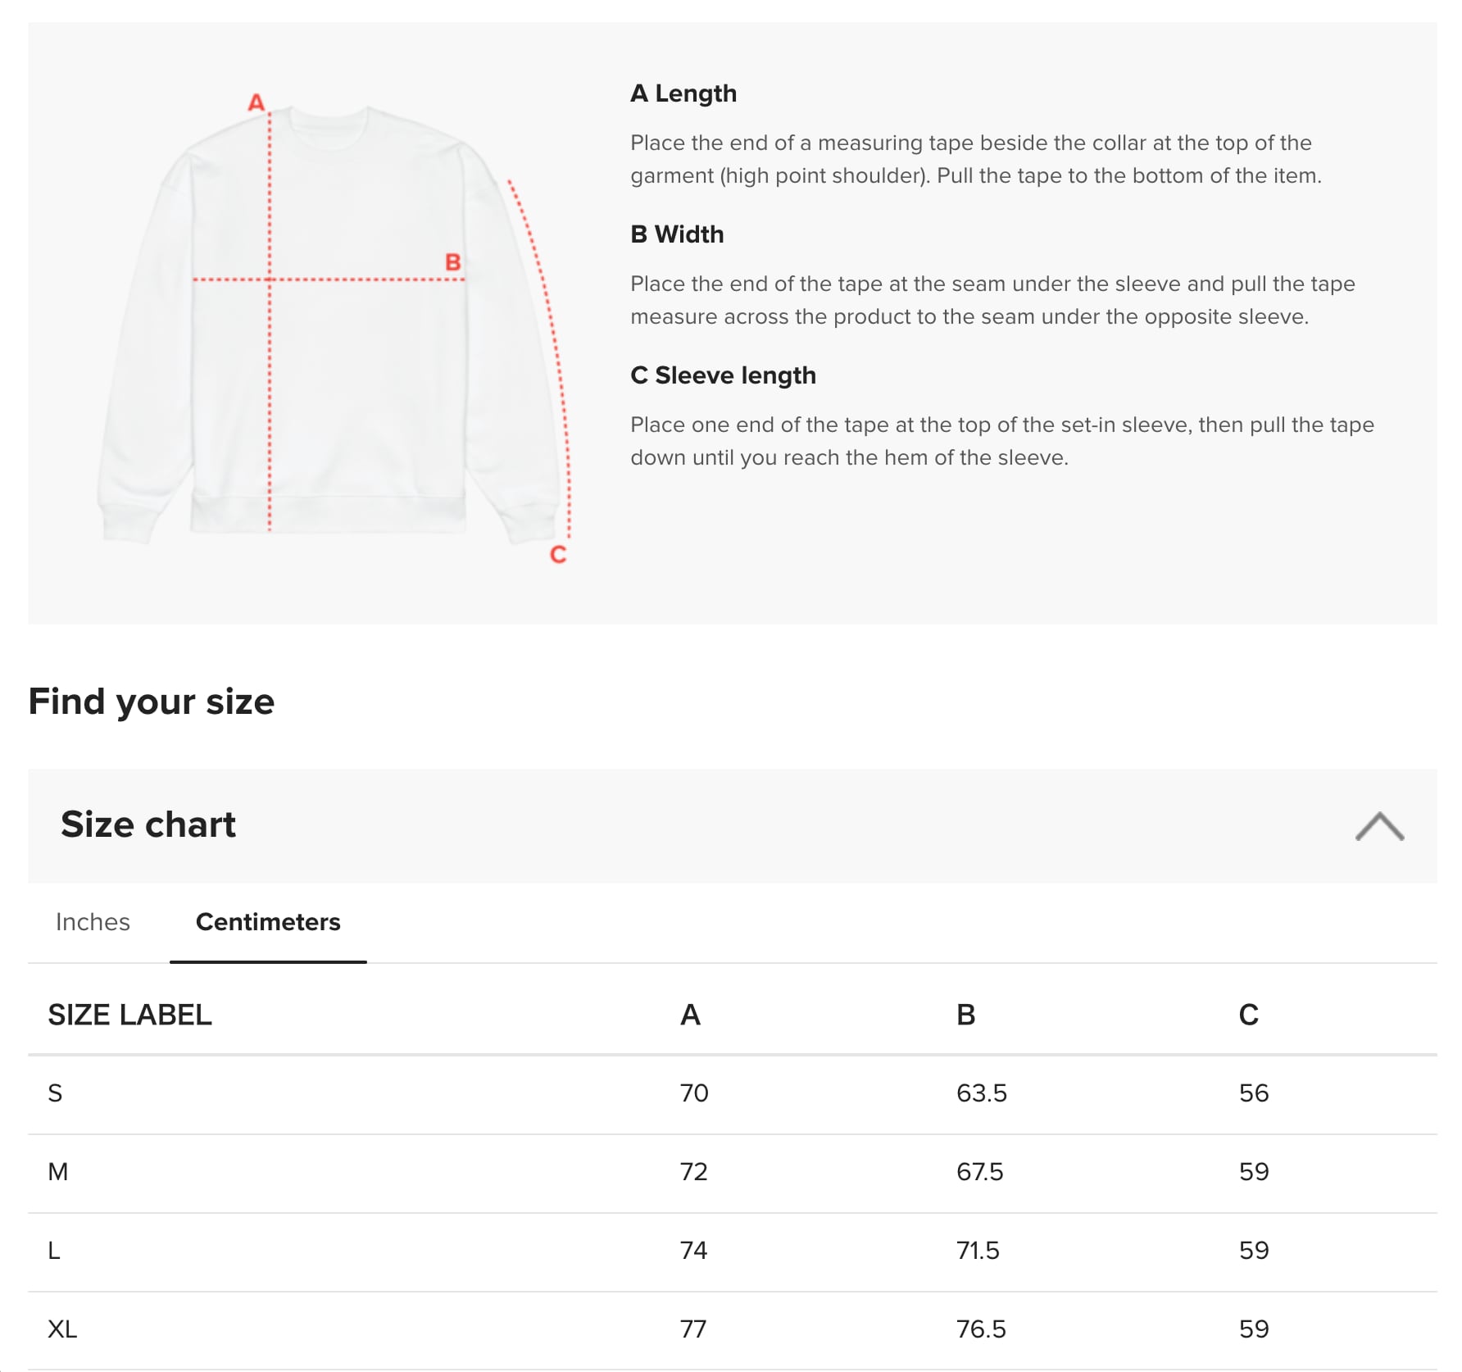
Task: Click the SIZE LABEL column header
Action: pos(129,1015)
